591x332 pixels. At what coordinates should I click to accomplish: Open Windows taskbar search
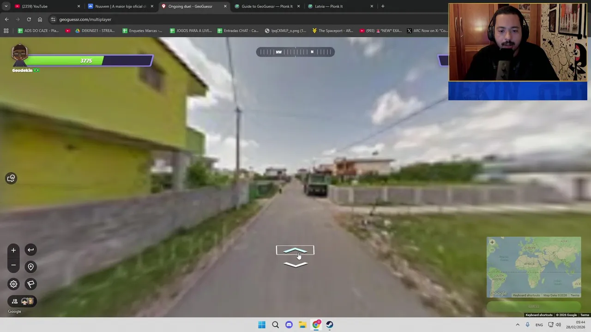click(275, 325)
